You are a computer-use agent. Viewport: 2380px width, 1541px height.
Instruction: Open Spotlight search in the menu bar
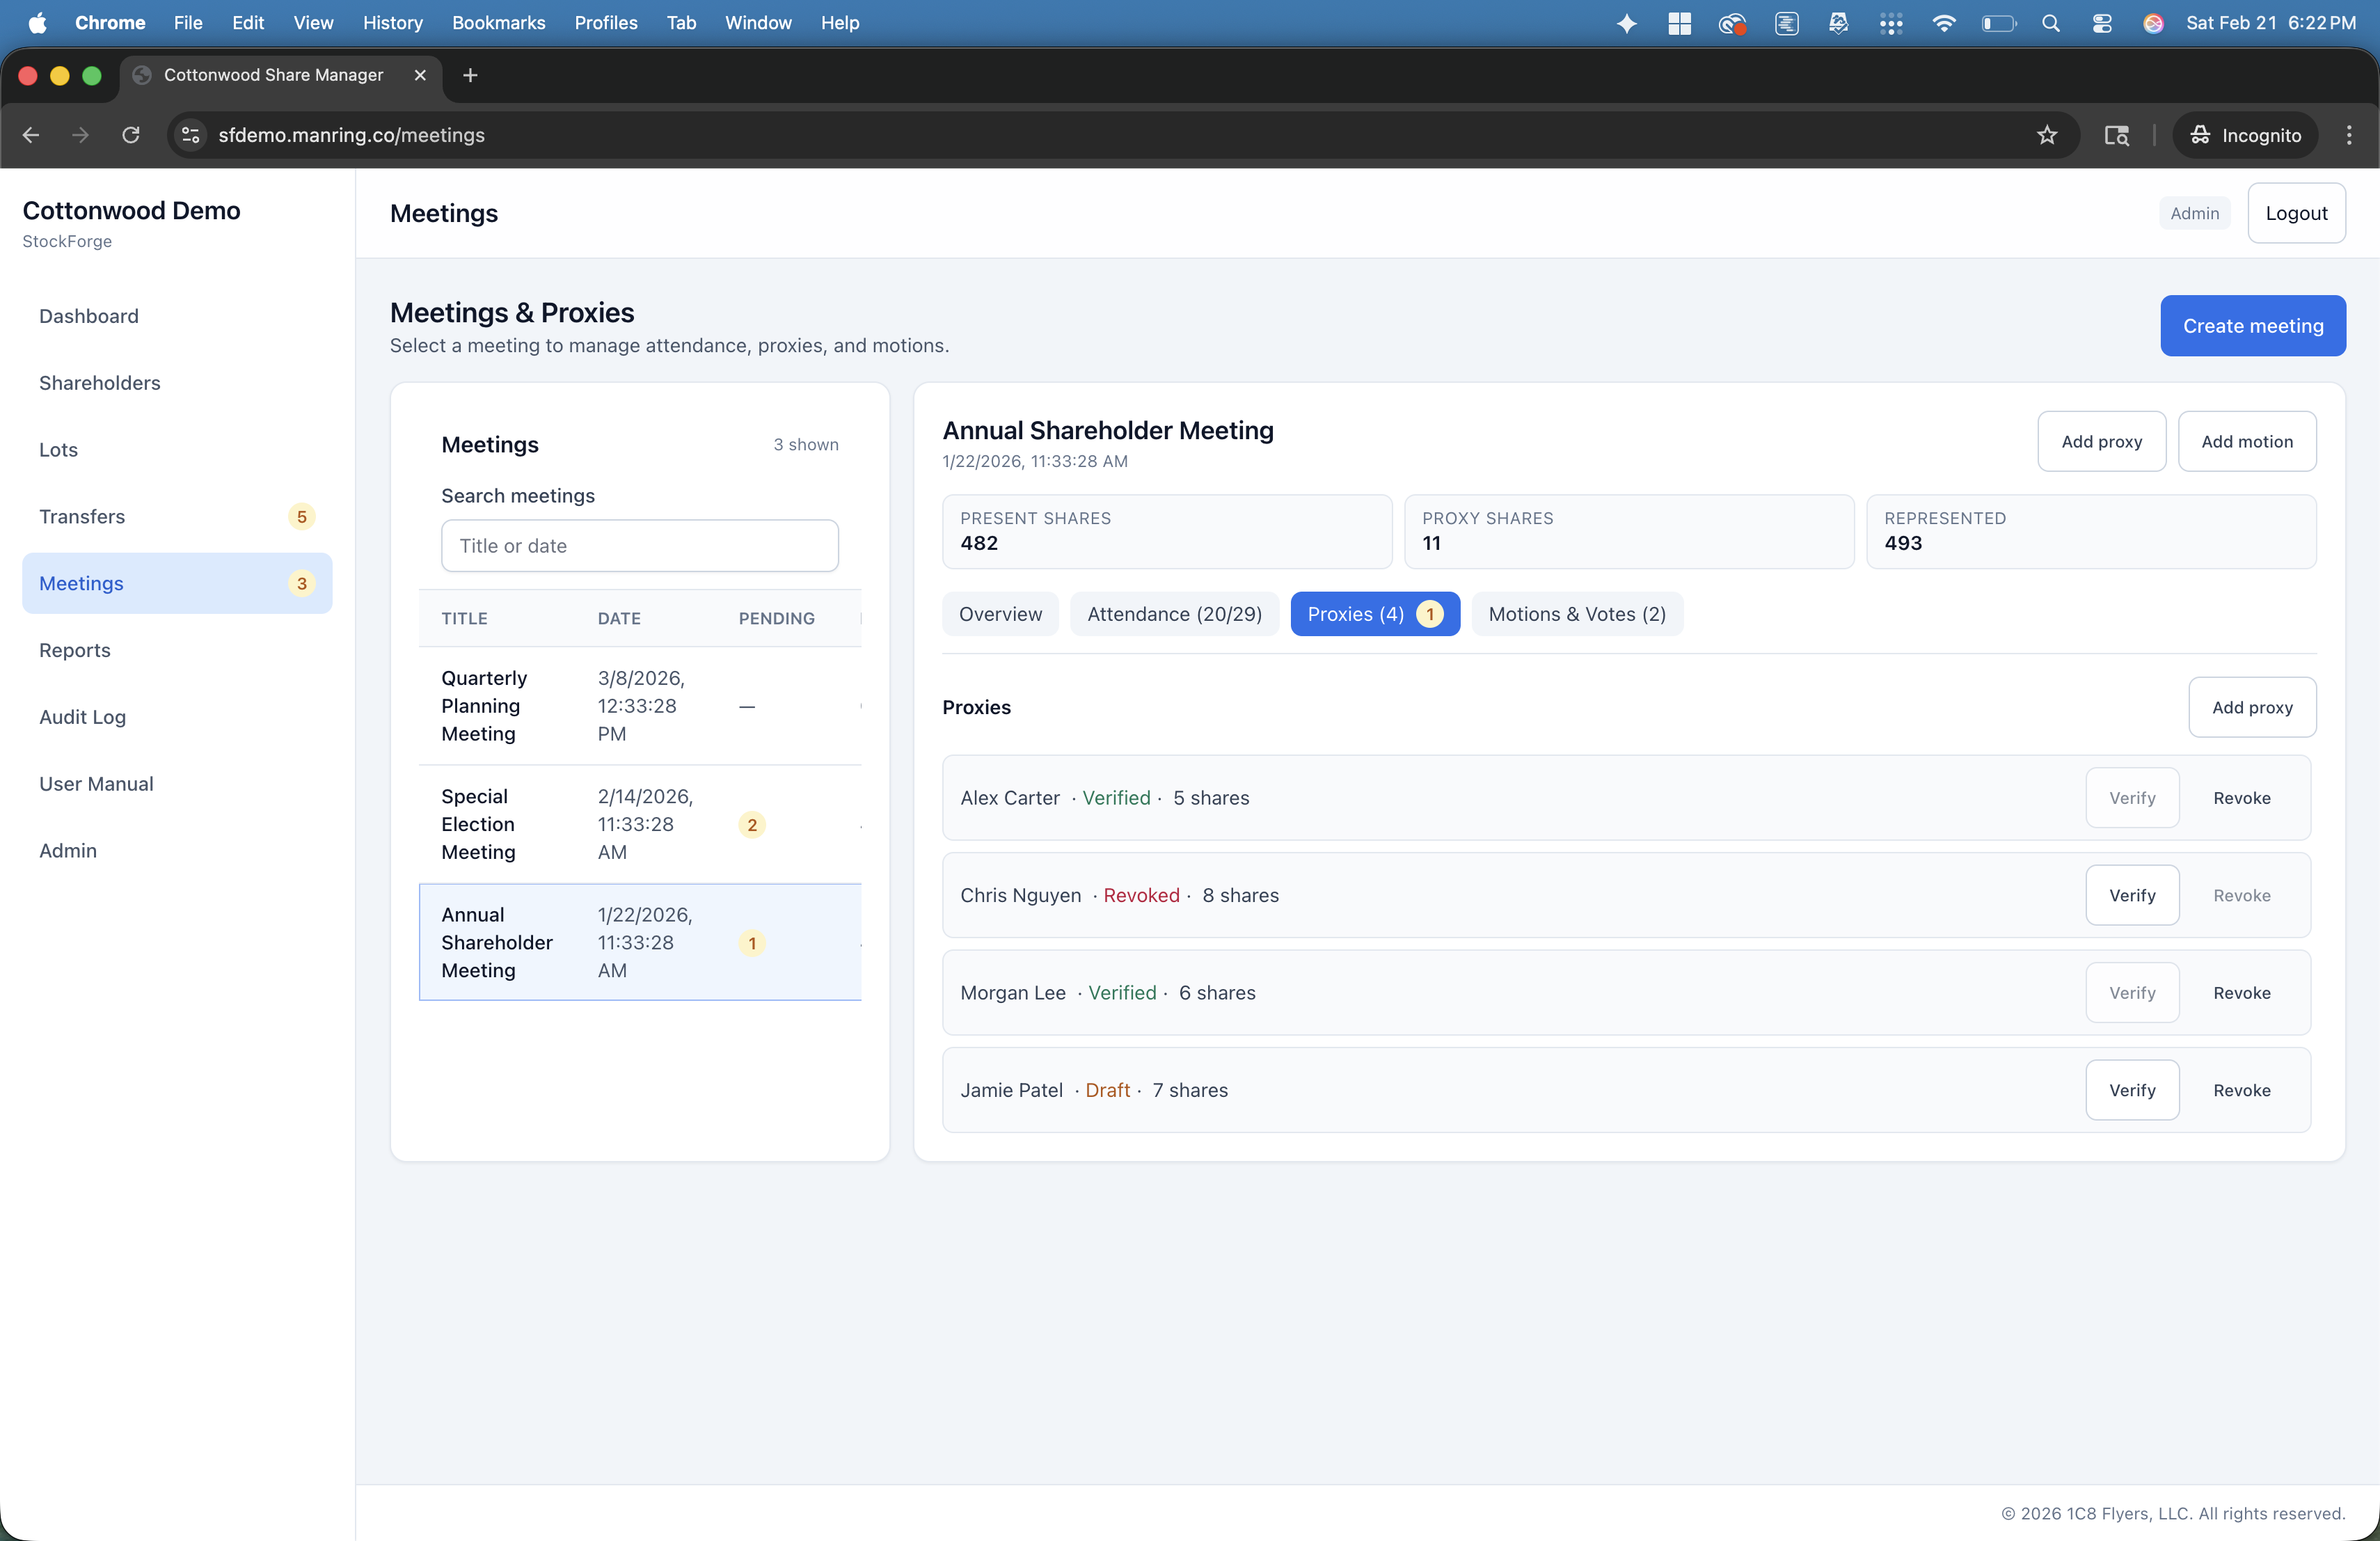coord(2051,22)
